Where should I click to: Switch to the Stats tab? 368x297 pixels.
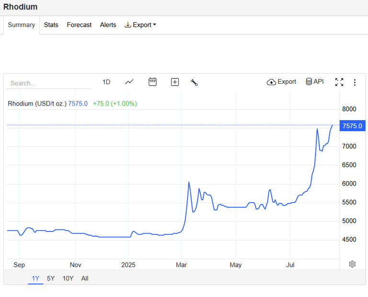point(51,25)
